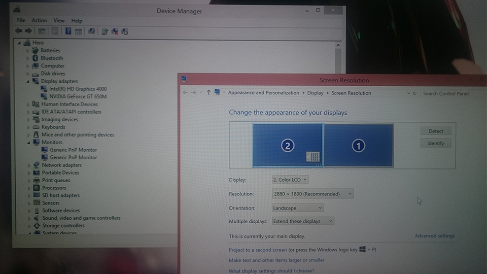Viewport: 487px width, 274px height.
Task: Select the IDE ATA/ATAPI controllers row
Action: tap(71, 112)
